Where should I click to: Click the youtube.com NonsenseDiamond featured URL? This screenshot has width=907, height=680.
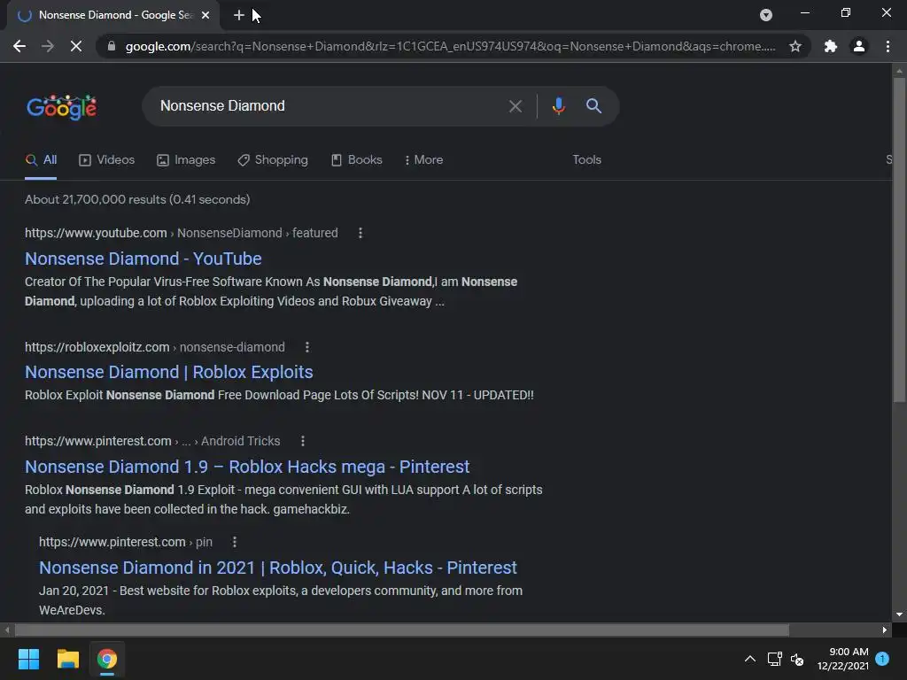click(181, 233)
